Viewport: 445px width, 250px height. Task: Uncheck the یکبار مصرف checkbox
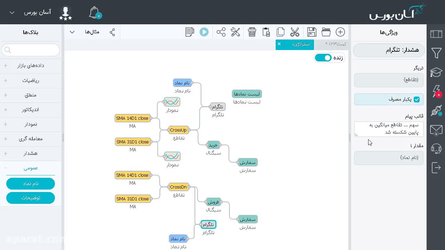click(416, 99)
